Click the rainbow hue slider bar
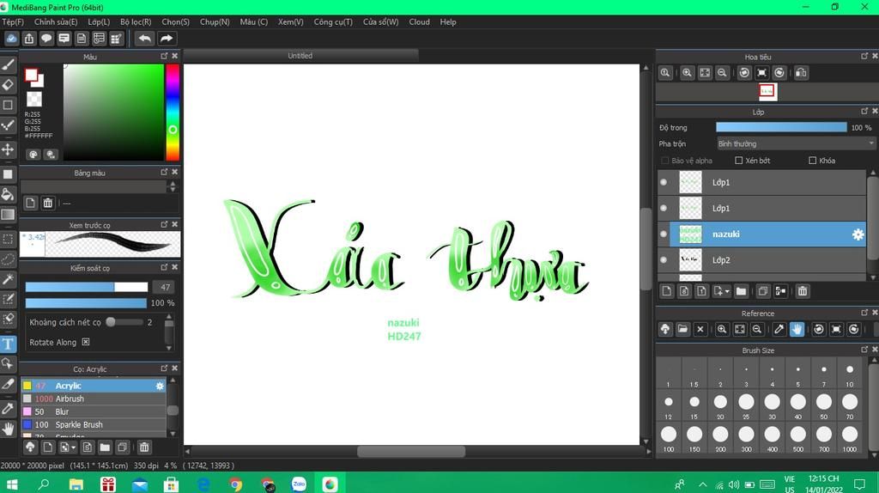879x493 pixels. point(173,113)
